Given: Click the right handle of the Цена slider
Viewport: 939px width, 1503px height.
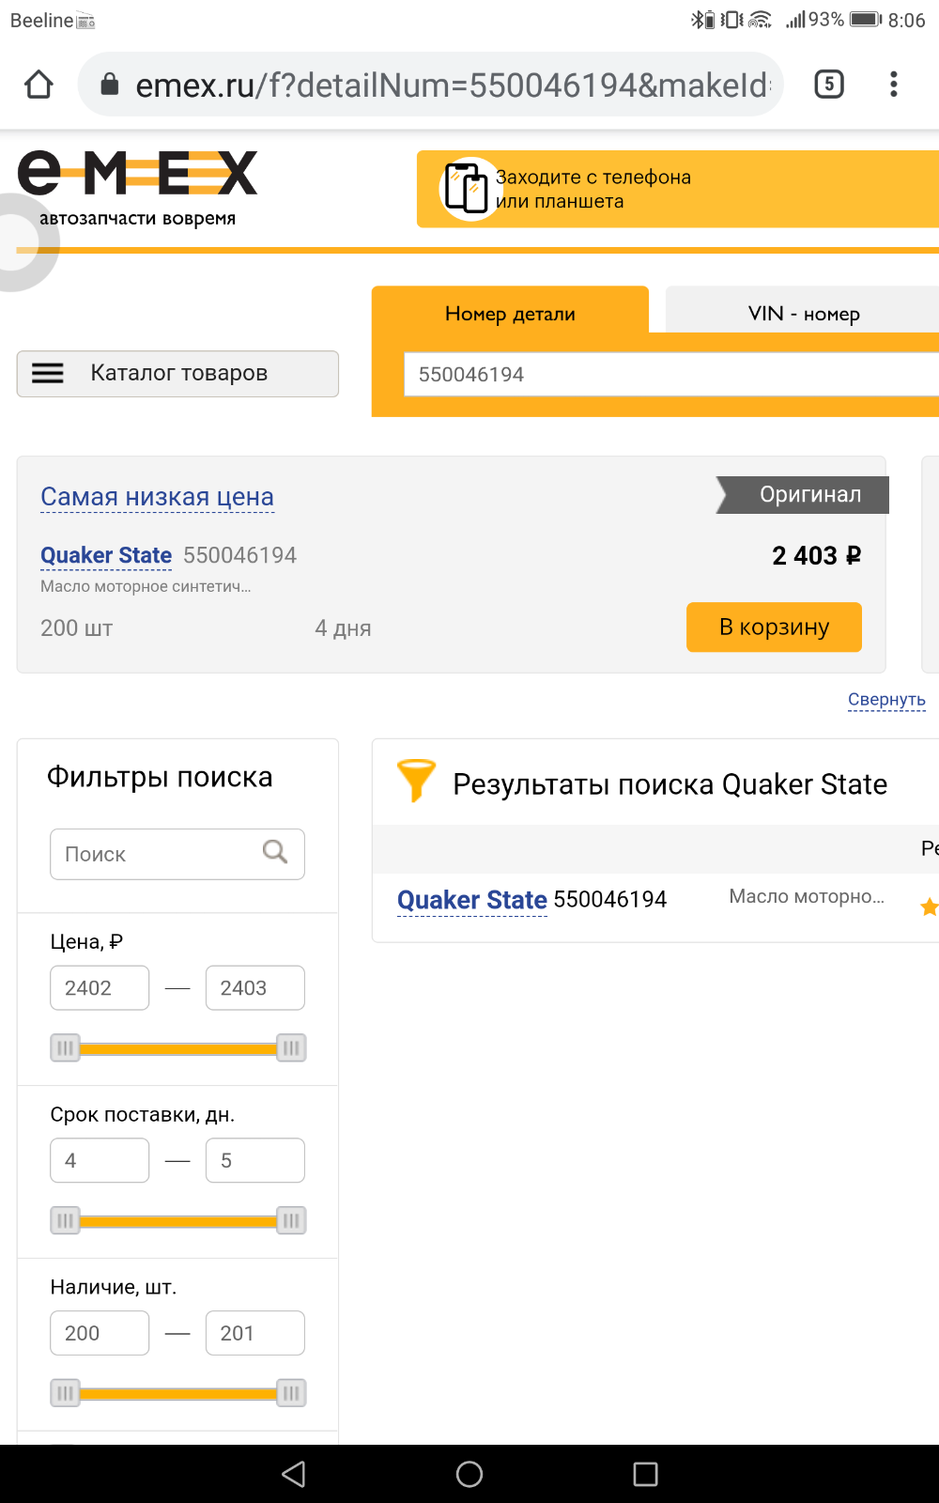Looking at the screenshot, I should [291, 1048].
